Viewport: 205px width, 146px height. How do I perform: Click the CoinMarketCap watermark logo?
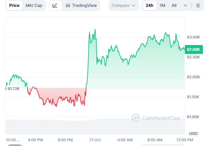point(135,118)
